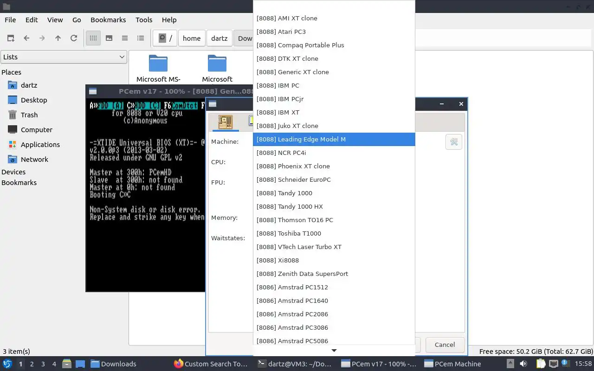Go forward in file manager history
The height and width of the screenshot is (371, 594).
[42, 38]
